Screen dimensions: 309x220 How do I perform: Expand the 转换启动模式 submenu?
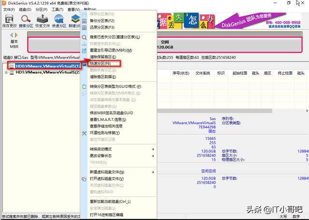tap(121, 149)
